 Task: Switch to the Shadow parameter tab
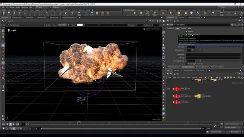(184, 28)
